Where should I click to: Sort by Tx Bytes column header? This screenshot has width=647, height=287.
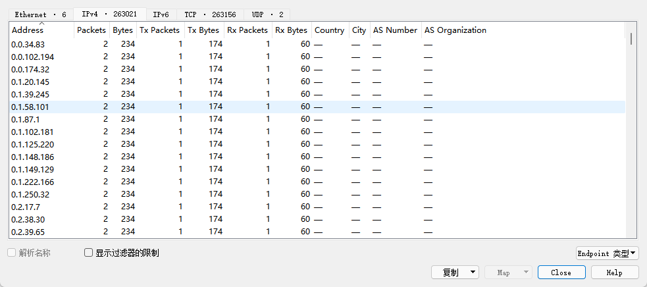pyautogui.click(x=204, y=30)
